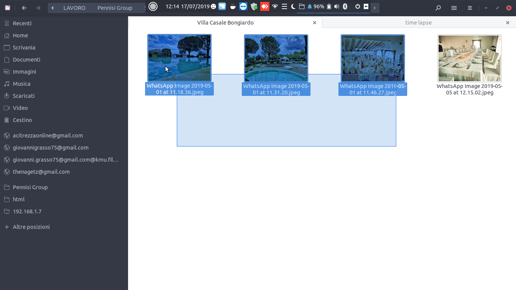516x290 pixels.
Task: Click filename WhatsApp Image 2019-05-01 at 11.18.36.jpeg
Action: point(179,89)
